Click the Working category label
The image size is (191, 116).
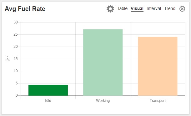(103, 101)
